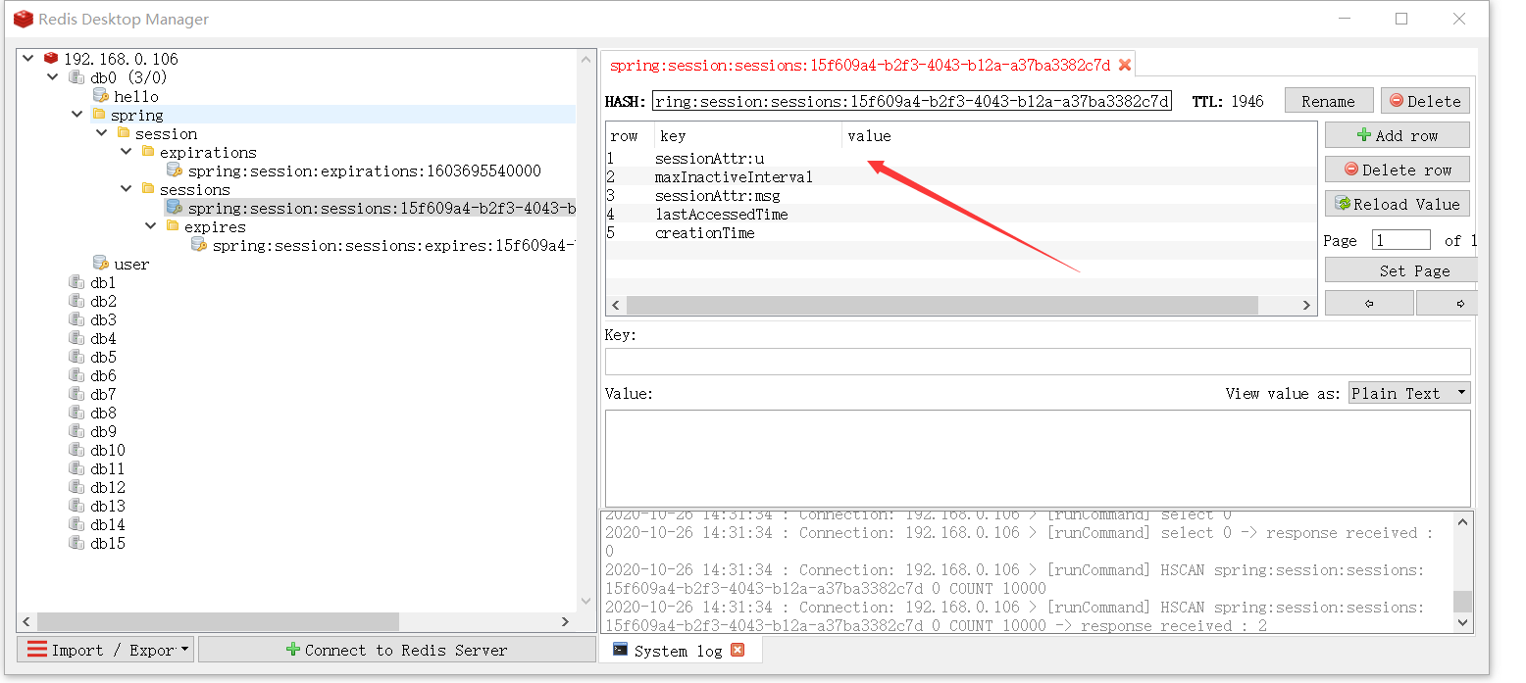1526x683 pixels.
Task: Click the db2 database icon
Action: pos(76,301)
